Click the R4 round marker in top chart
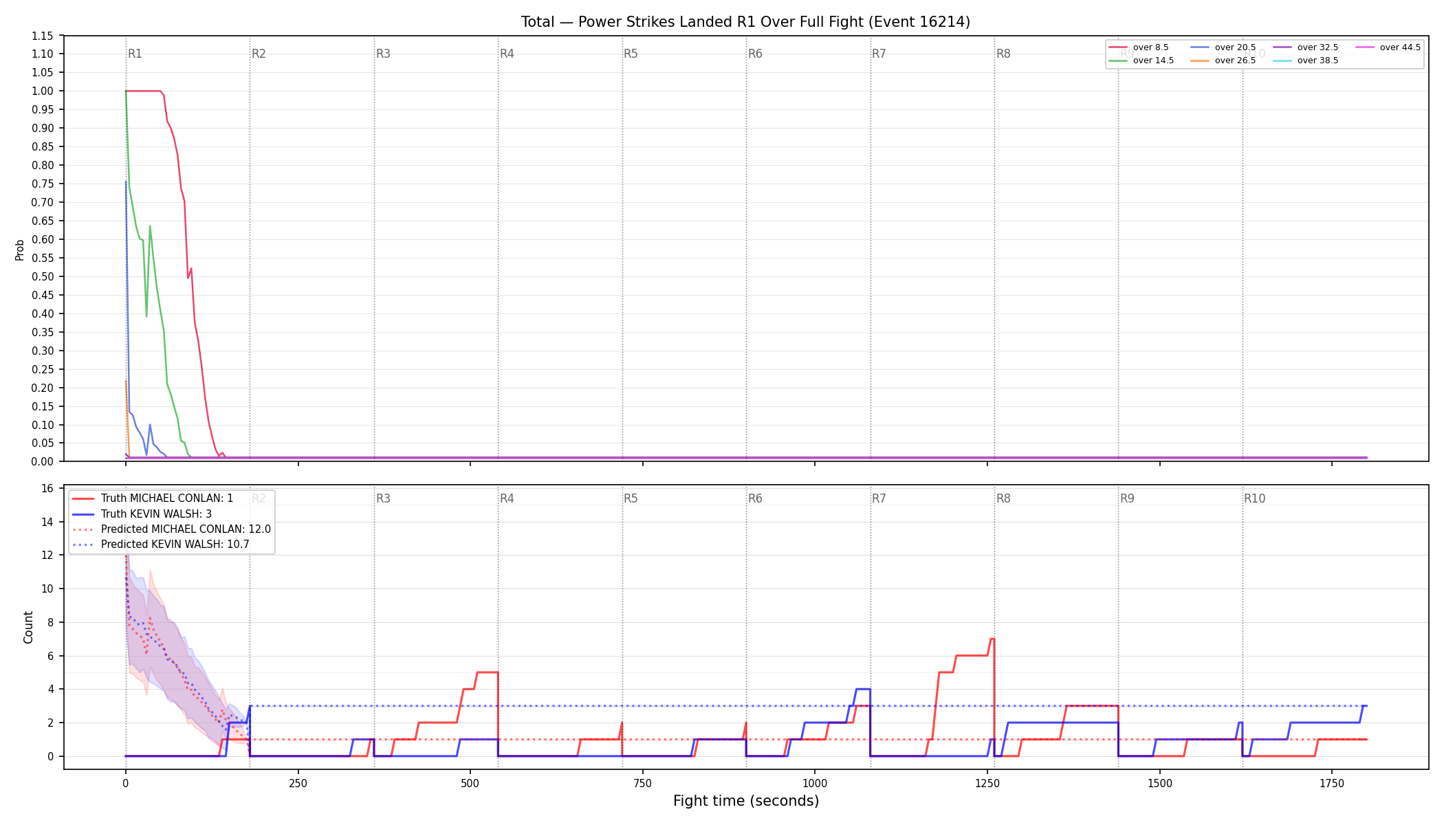The image size is (1444, 825). (507, 54)
